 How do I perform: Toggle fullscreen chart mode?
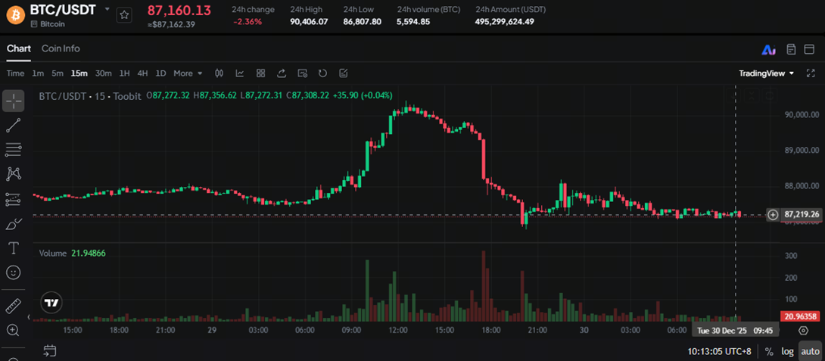(811, 73)
